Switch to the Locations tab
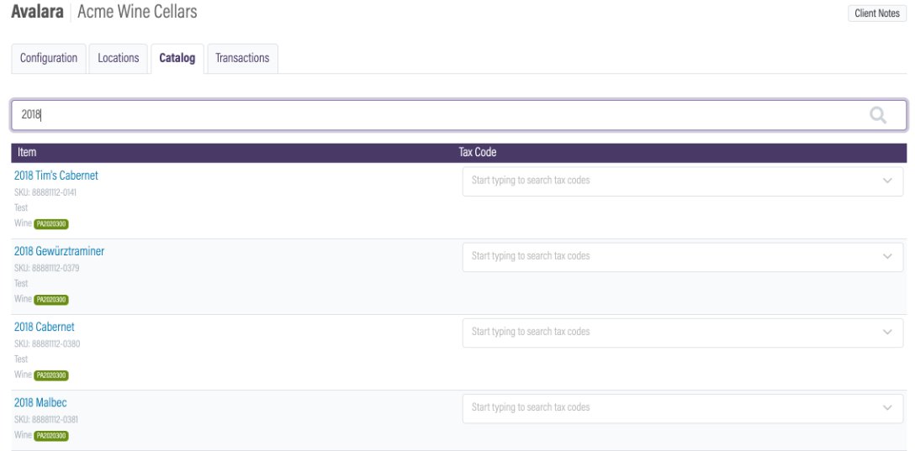This screenshot has height=451, width=915. tap(118, 58)
